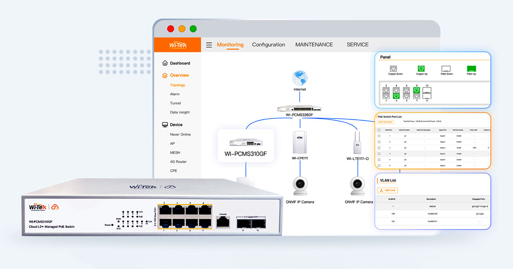Check the box for PoE switch port 3
The height and width of the screenshot is (269, 513).
pos(379,148)
